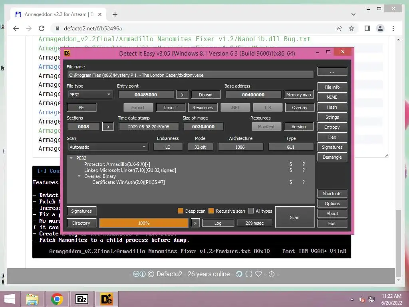
Task: Open 7-Zip from the taskbar
Action: pos(81,299)
